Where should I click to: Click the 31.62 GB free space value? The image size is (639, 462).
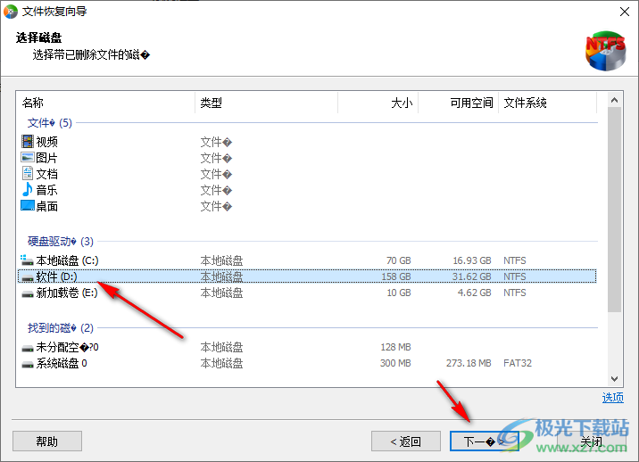point(472,276)
